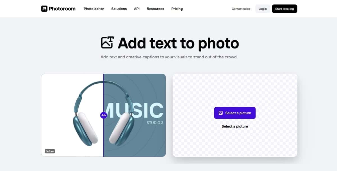Click the Log in button

click(x=263, y=9)
